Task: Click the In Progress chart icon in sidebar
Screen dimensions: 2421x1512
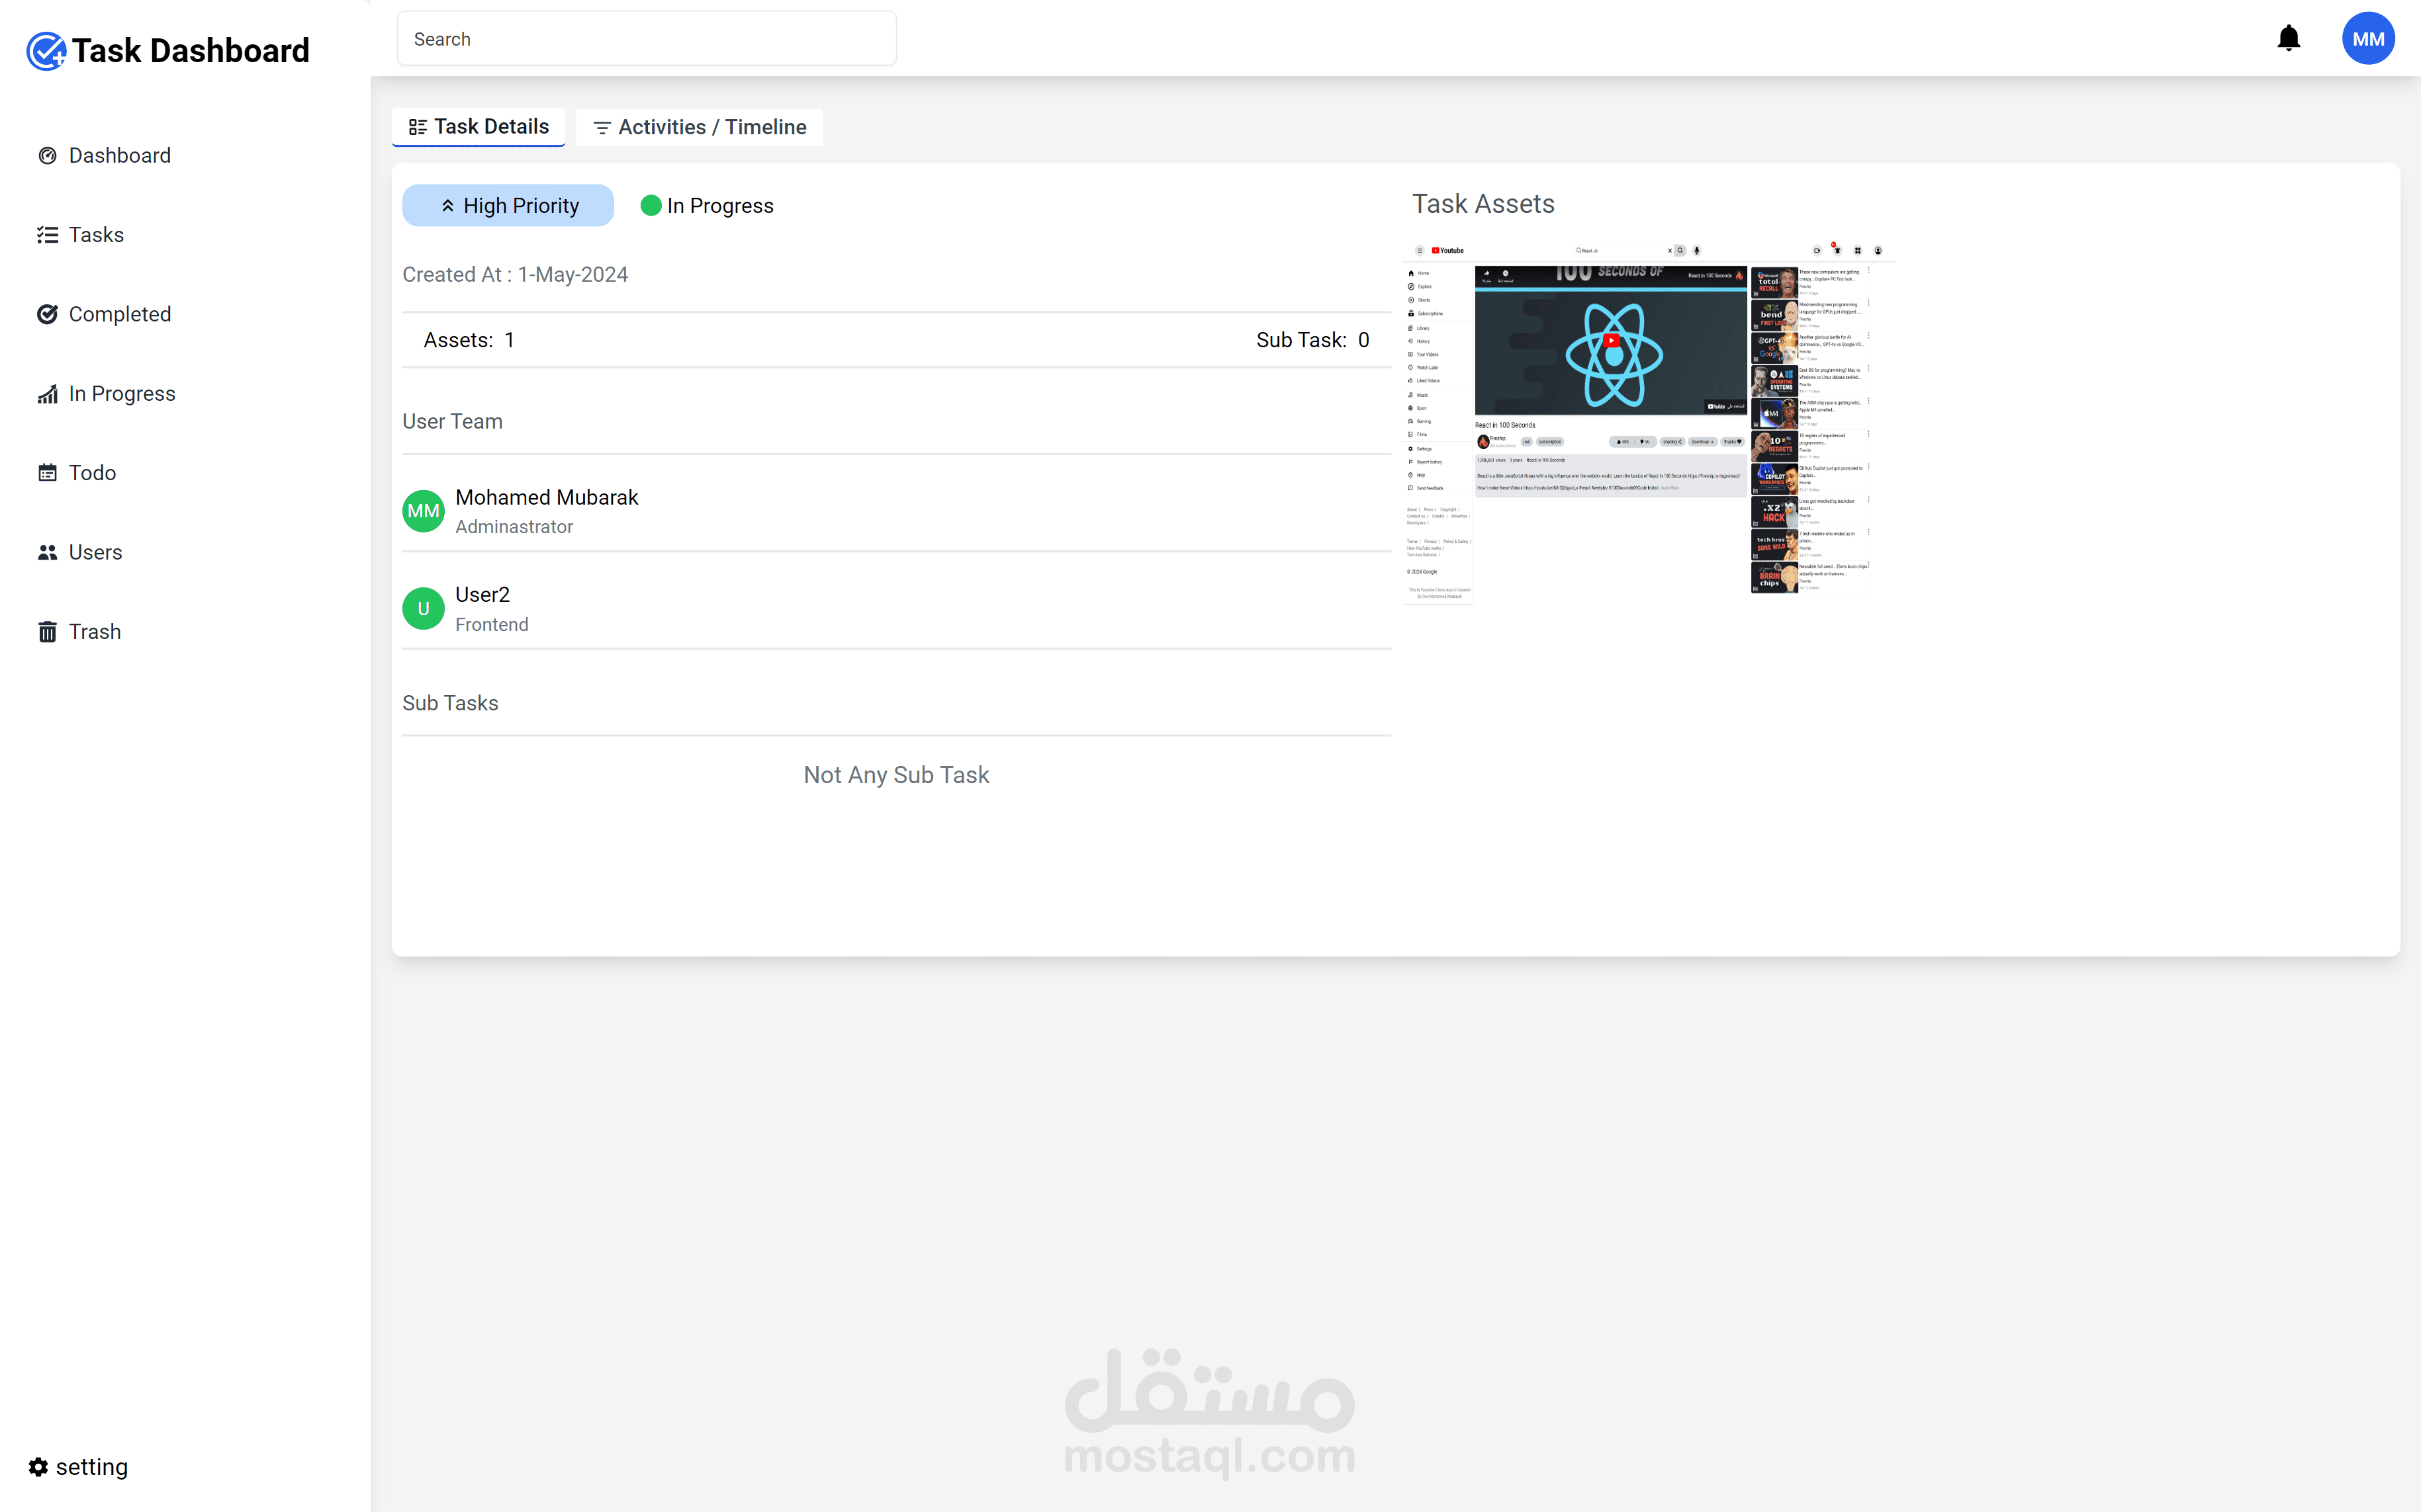Action: coord(47,394)
